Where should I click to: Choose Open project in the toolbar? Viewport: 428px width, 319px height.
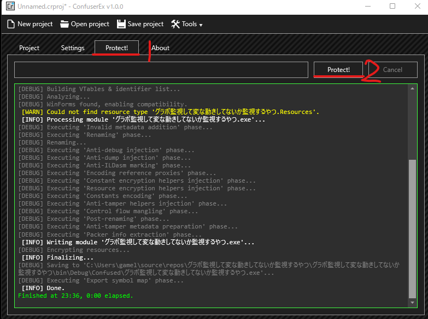pyautogui.click(x=85, y=24)
